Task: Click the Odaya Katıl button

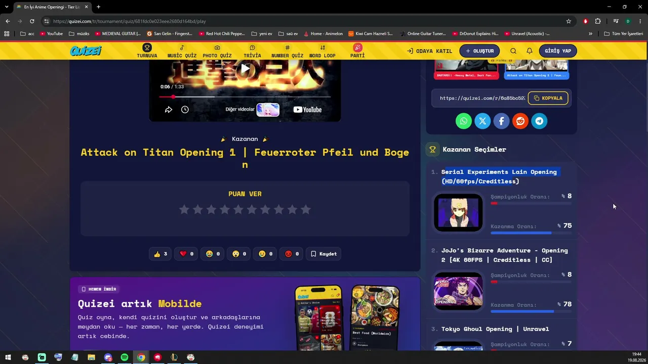Action: 429,51
